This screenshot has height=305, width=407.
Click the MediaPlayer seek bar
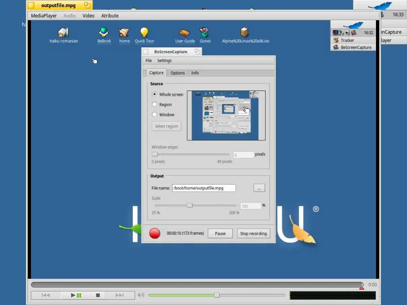coord(197,284)
